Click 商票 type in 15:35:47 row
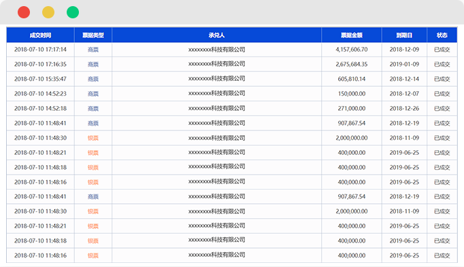This screenshot has width=464, height=267. (x=93, y=79)
